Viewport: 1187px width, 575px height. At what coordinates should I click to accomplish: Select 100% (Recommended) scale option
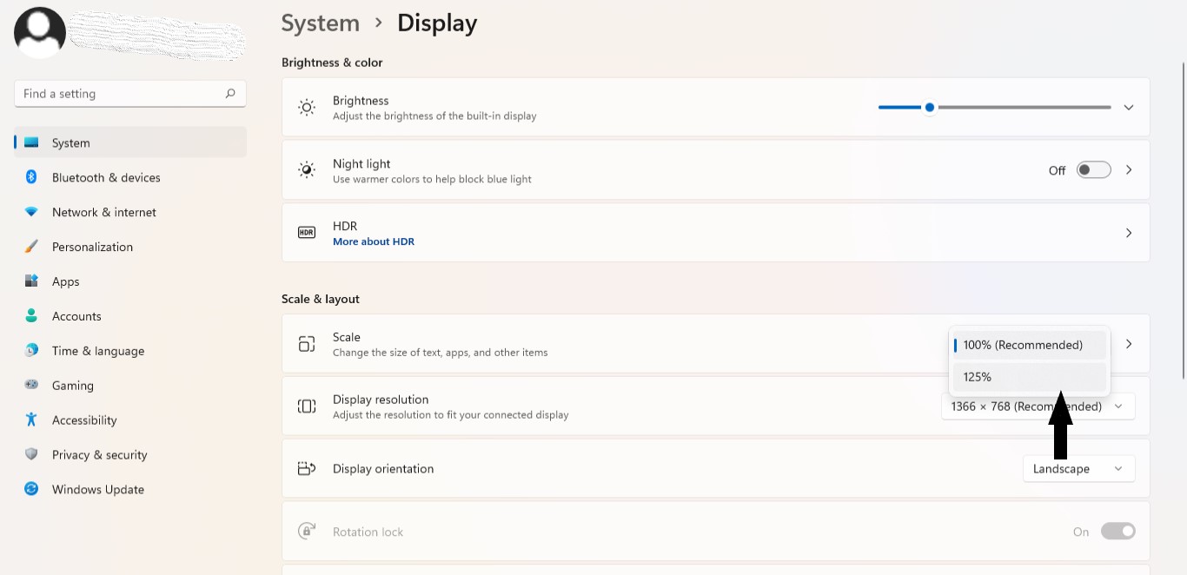pyautogui.click(x=1029, y=345)
